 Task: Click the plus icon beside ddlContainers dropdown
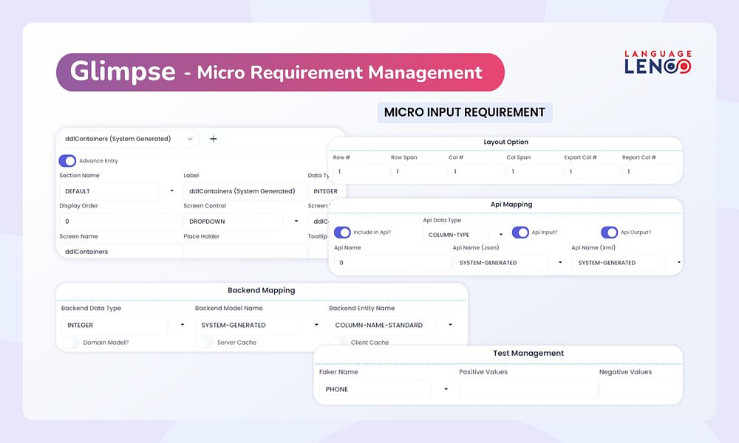(x=213, y=139)
